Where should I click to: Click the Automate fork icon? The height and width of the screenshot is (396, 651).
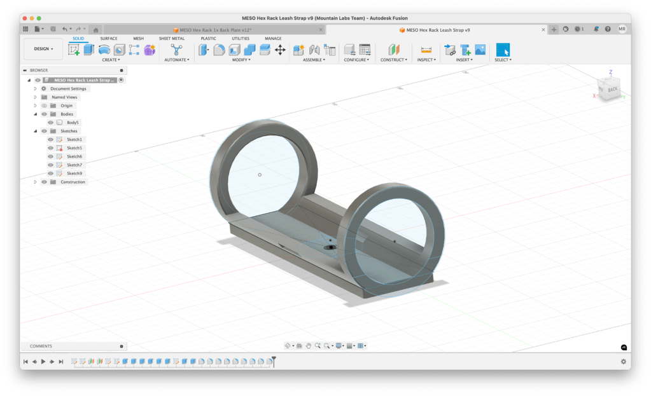pos(176,50)
